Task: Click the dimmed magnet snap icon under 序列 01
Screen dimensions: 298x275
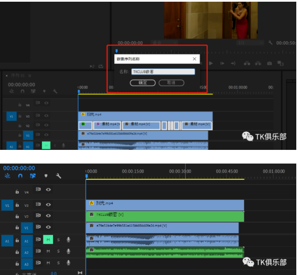Action: click(22, 91)
